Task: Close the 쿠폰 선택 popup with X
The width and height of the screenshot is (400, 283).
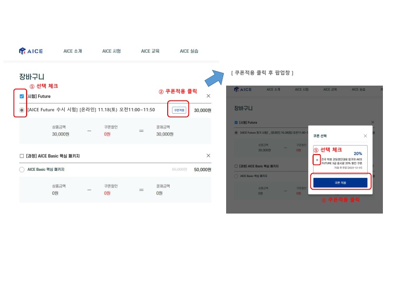Action: (365, 136)
